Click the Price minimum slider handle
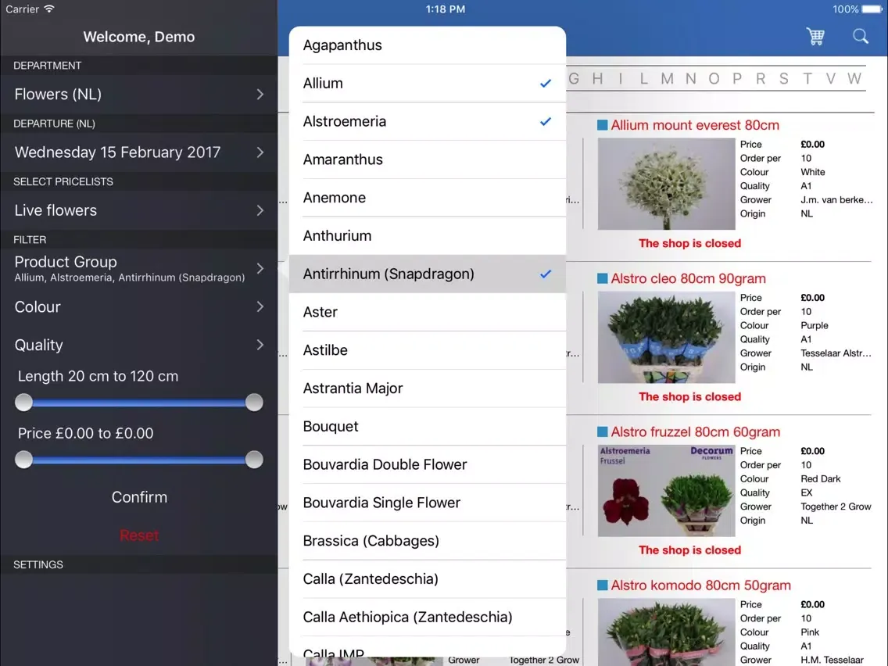This screenshot has width=888, height=666. [x=23, y=460]
